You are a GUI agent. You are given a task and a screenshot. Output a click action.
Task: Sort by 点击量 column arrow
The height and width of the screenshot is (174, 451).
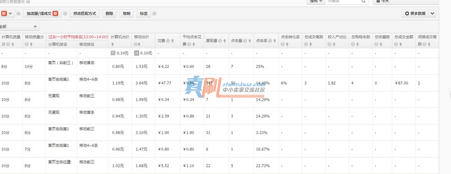(249, 41)
